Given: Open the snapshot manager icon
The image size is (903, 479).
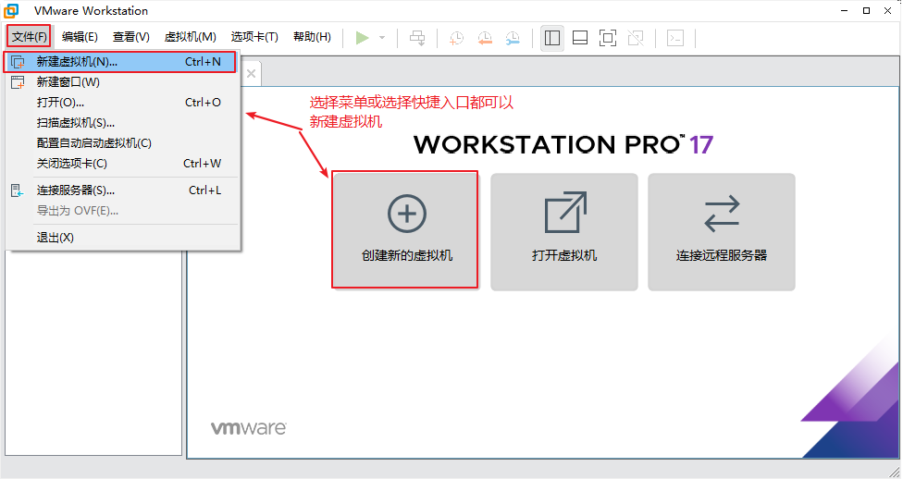Looking at the screenshot, I should tap(513, 38).
